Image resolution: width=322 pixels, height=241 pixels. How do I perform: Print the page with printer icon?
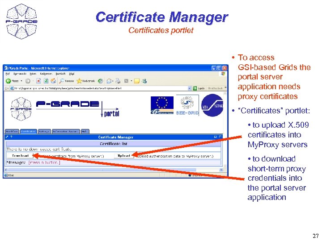pyautogui.click(x=118, y=81)
